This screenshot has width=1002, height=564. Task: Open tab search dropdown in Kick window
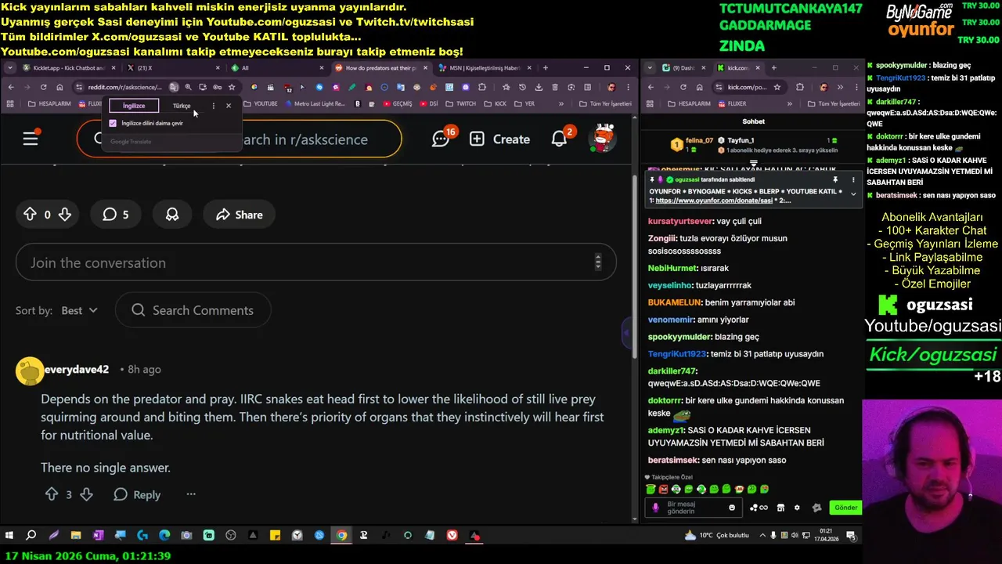tap(651, 68)
